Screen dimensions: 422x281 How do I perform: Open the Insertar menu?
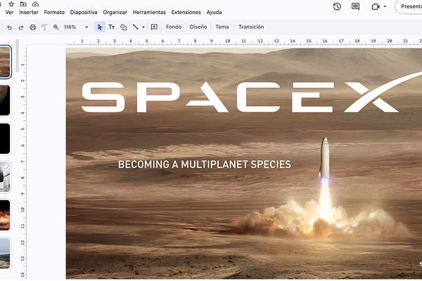tap(29, 12)
